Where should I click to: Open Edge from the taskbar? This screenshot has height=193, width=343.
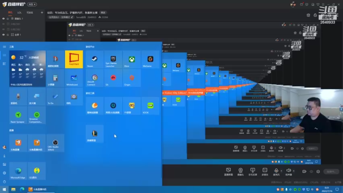tap(22, 189)
